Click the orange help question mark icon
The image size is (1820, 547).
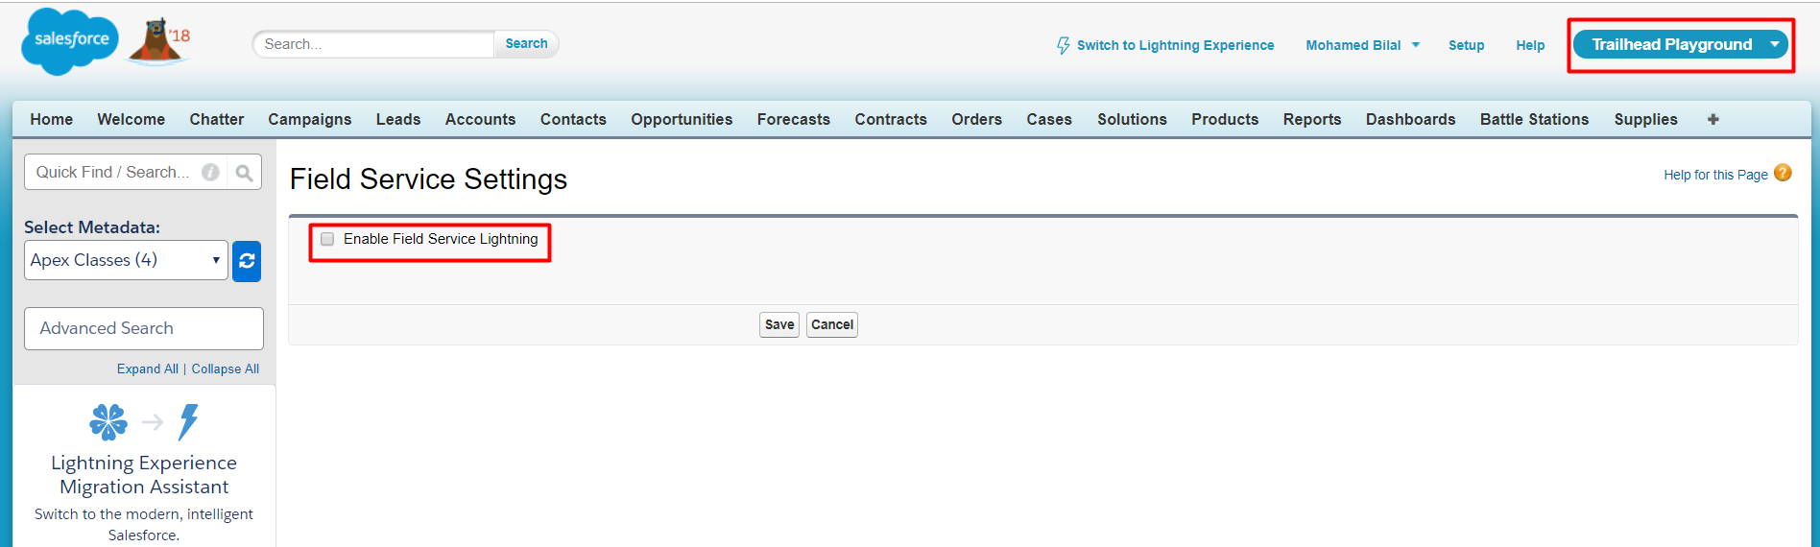pos(1783,173)
